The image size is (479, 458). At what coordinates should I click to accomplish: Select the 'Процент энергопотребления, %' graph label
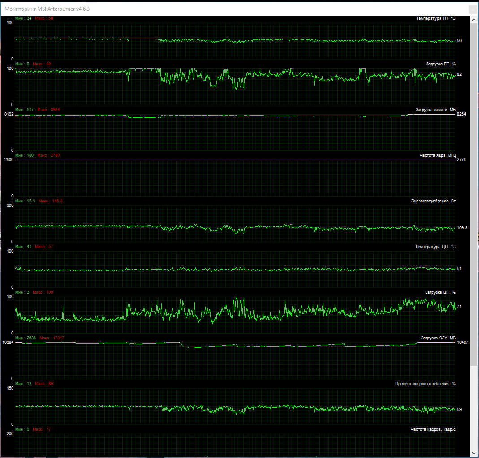(425, 384)
